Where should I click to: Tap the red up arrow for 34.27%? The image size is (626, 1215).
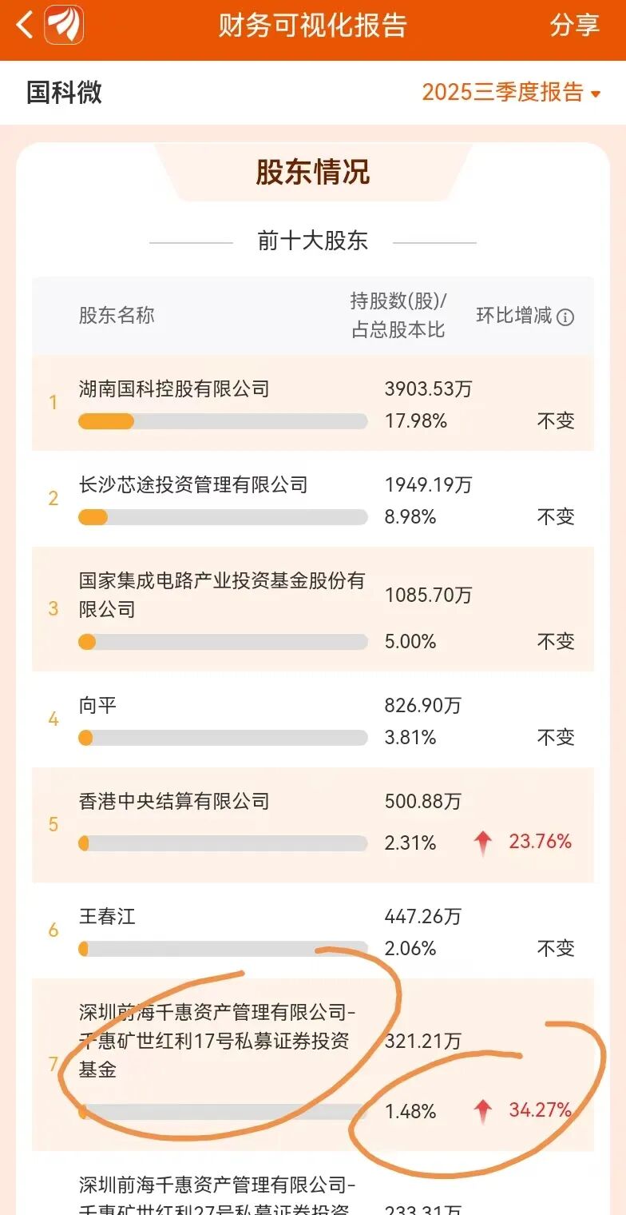point(482,1110)
